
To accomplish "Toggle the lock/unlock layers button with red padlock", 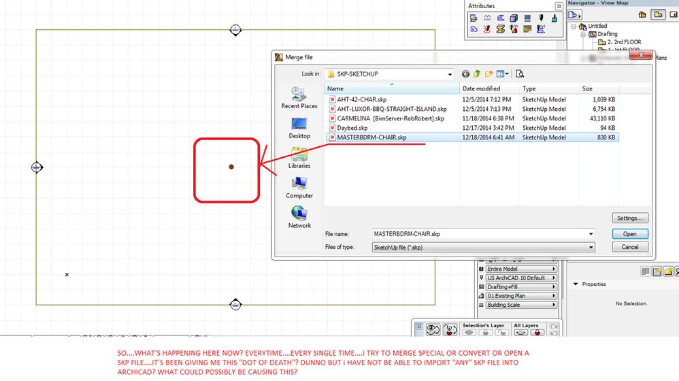I will click(x=450, y=330).
